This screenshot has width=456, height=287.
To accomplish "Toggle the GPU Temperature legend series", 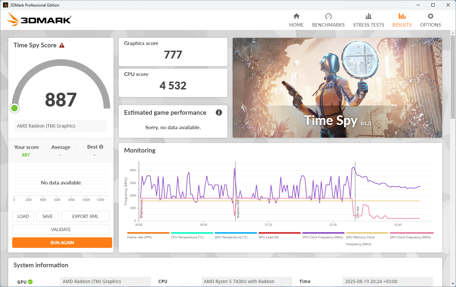I will [236, 235].
